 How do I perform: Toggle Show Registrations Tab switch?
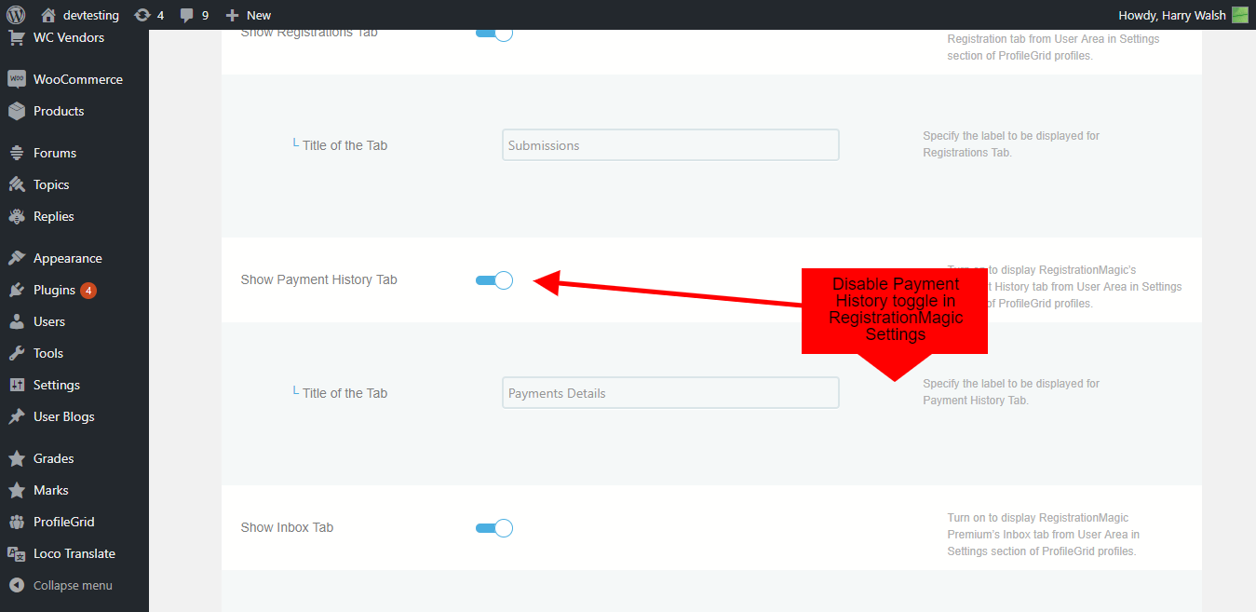point(494,34)
